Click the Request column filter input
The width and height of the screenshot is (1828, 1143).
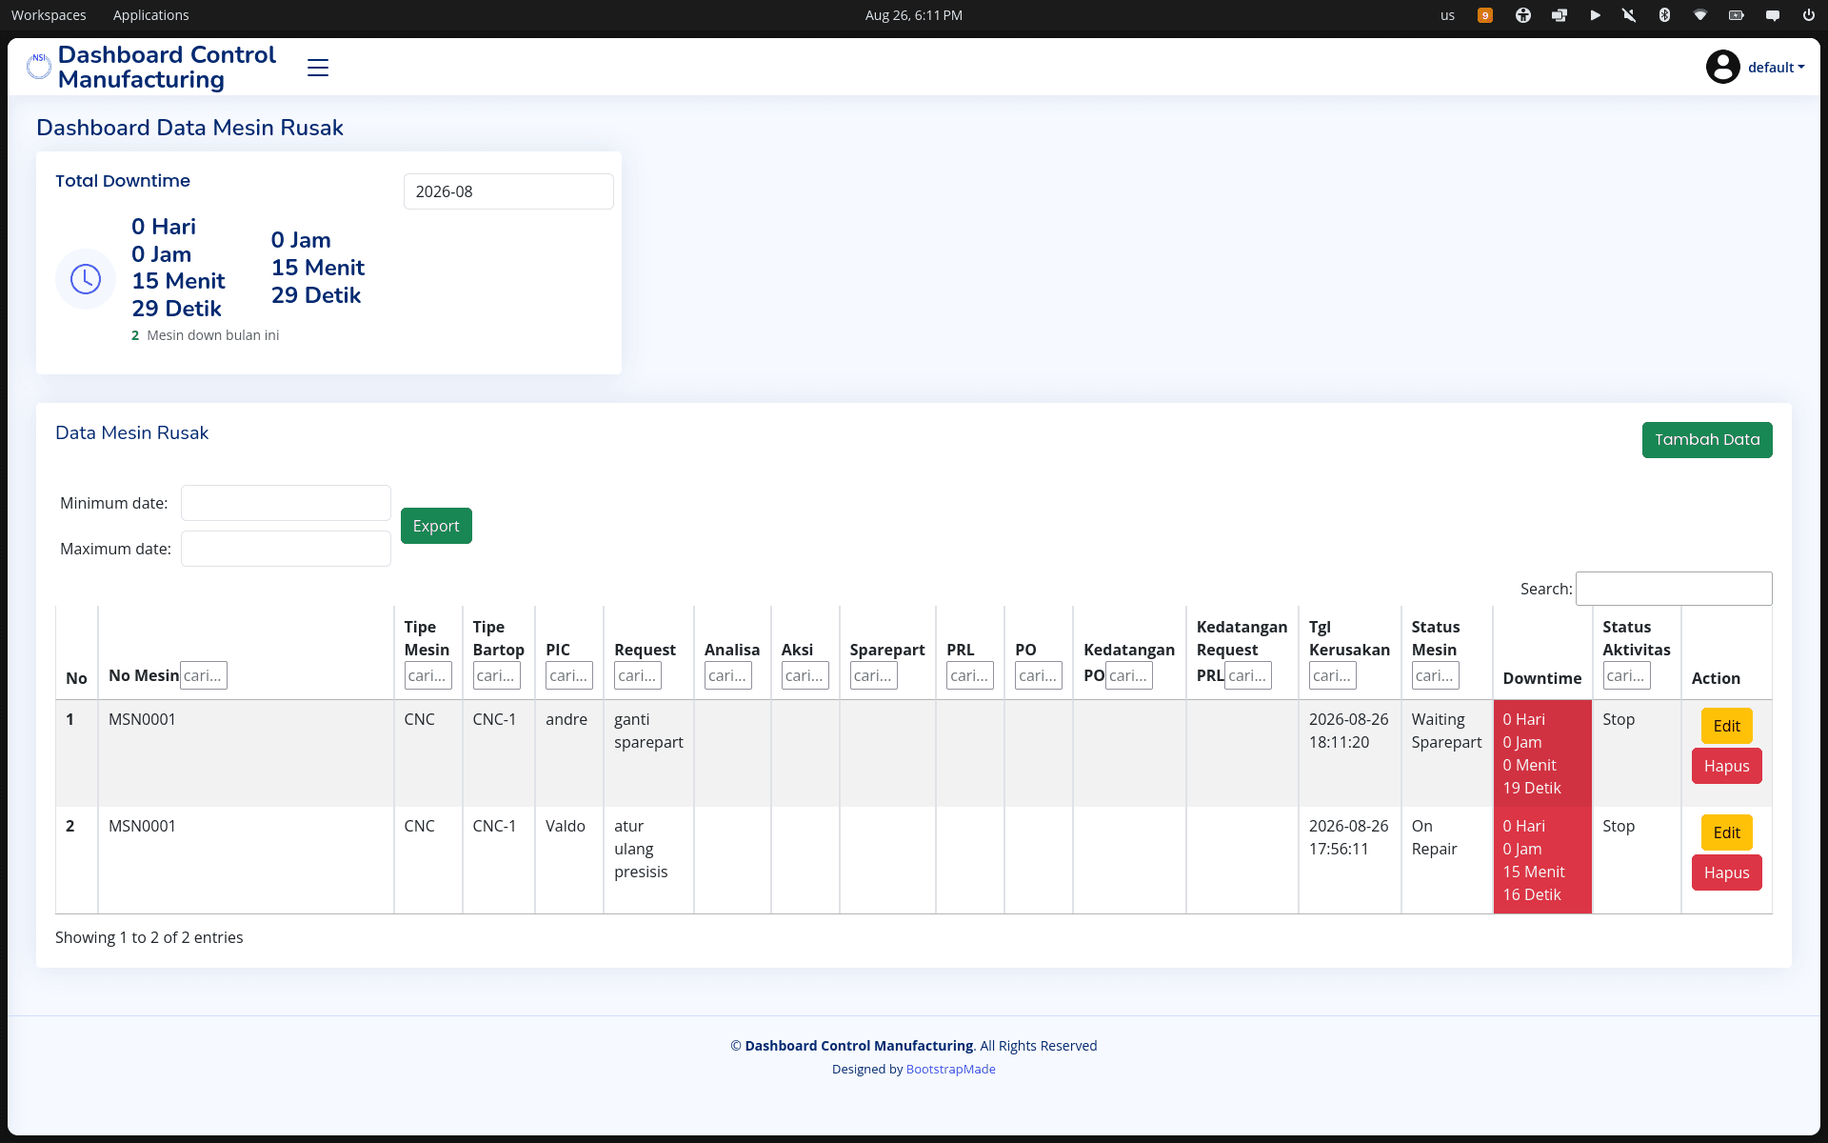coord(638,675)
